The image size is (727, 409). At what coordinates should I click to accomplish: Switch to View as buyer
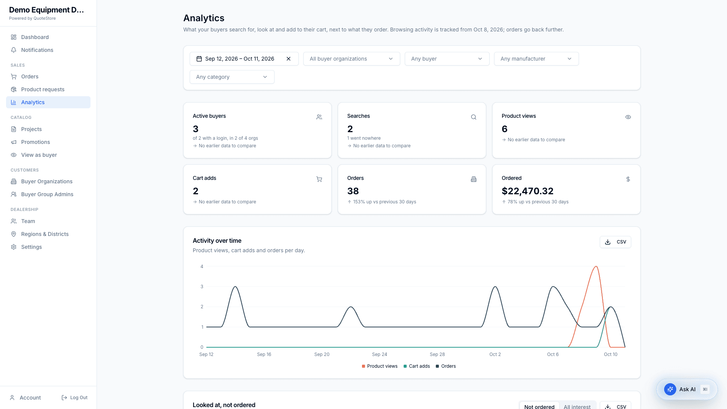tap(48, 155)
